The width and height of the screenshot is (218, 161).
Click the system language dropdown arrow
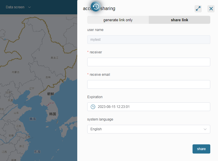point(205,129)
